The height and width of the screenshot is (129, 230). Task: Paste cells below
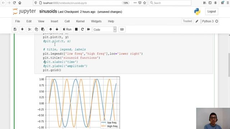pyautogui.click(x=43, y=29)
